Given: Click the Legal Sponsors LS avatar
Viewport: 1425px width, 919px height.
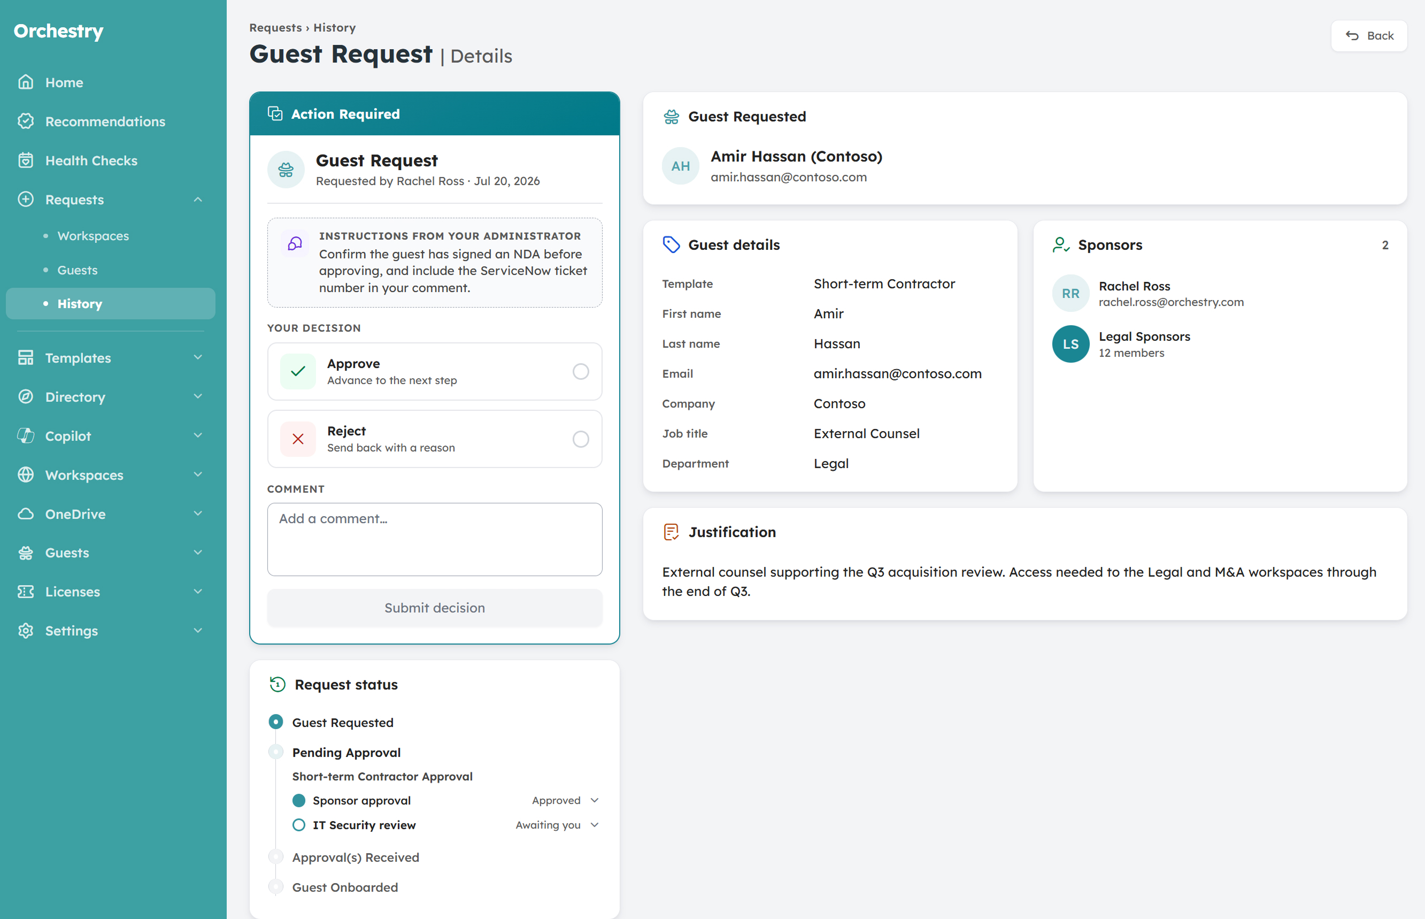Looking at the screenshot, I should click(x=1070, y=344).
